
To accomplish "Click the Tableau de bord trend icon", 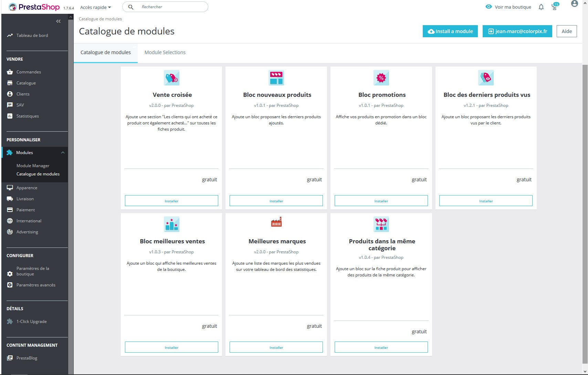I will pos(10,36).
